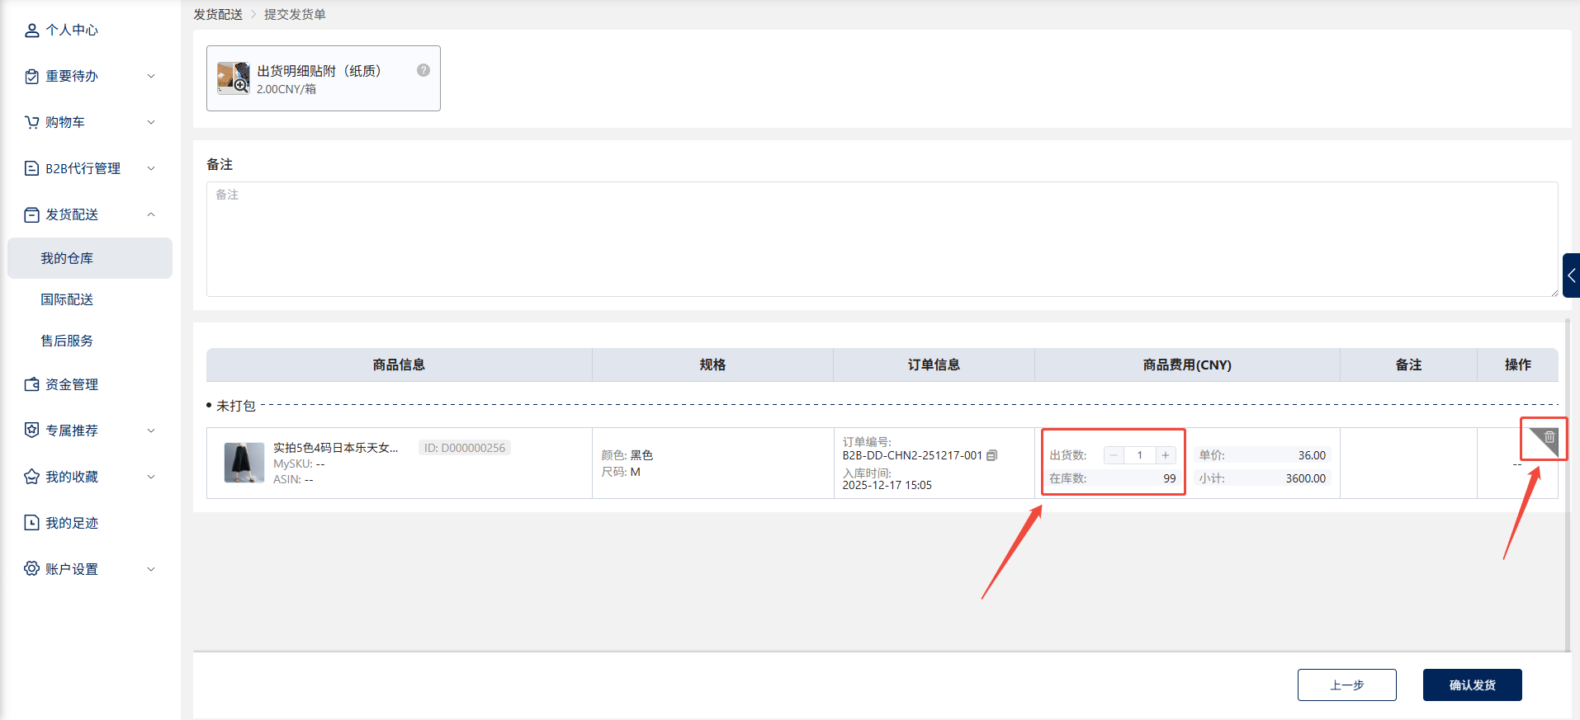Click the ID: D000000256 tag
This screenshot has width=1580, height=720.
[465, 448]
